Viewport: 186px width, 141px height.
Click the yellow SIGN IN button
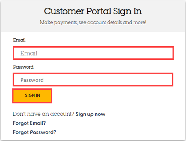click(32, 96)
